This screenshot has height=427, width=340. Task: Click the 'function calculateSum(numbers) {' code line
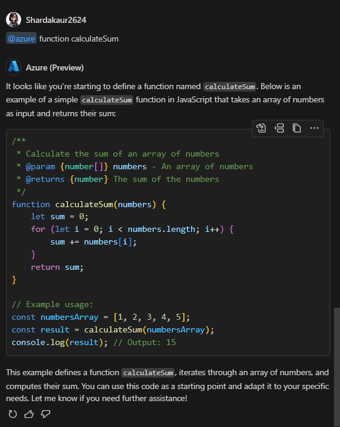coord(89,205)
